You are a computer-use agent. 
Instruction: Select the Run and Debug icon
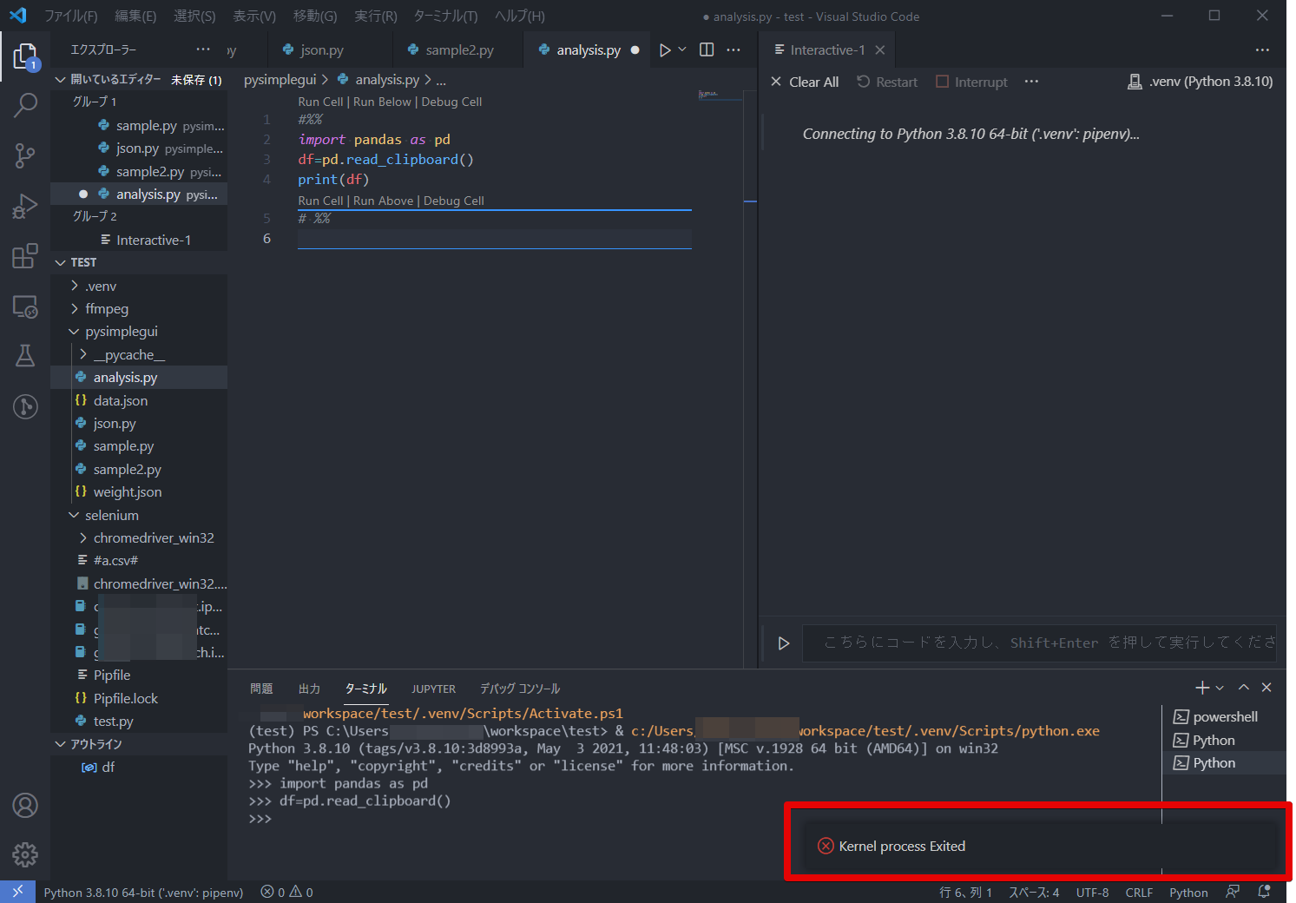click(x=25, y=206)
